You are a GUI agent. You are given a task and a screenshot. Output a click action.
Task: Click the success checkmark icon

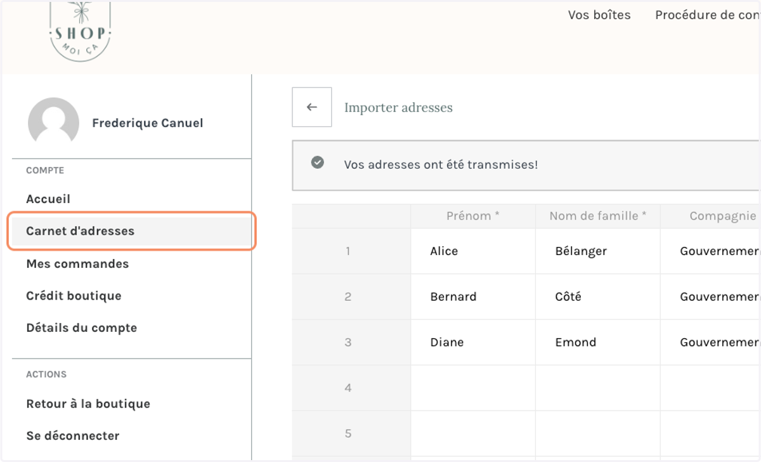point(318,163)
